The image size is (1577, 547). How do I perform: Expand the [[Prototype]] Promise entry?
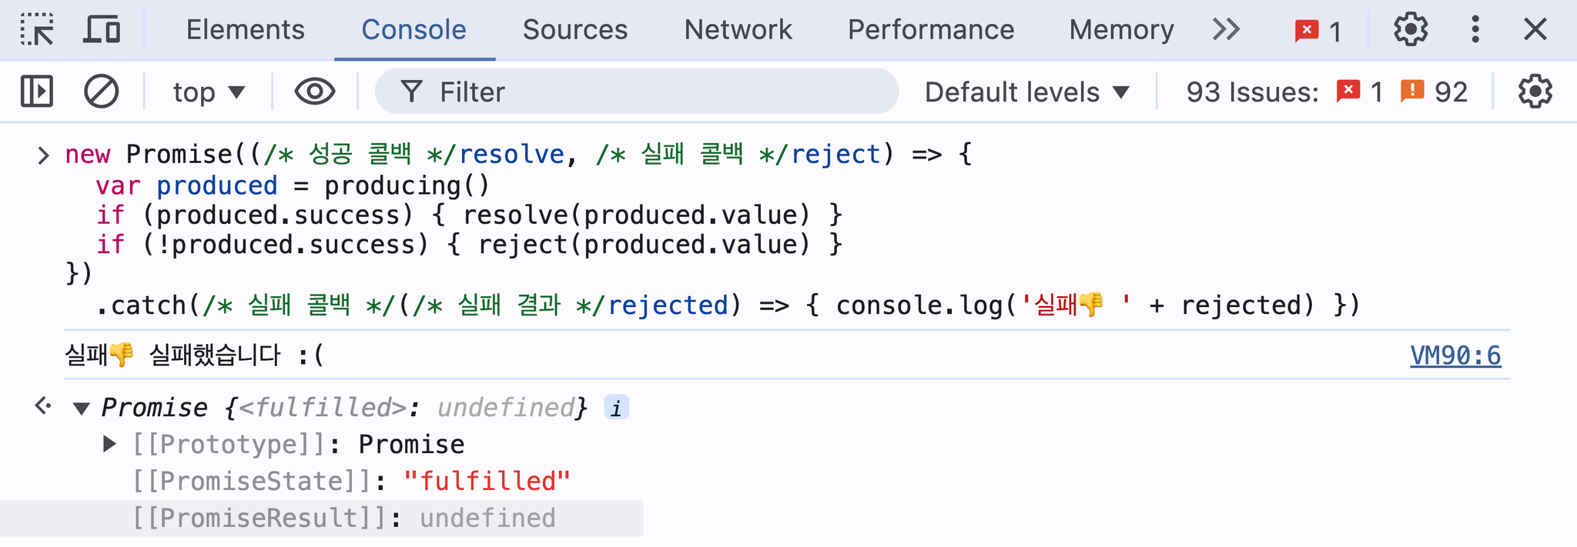coord(110,444)
